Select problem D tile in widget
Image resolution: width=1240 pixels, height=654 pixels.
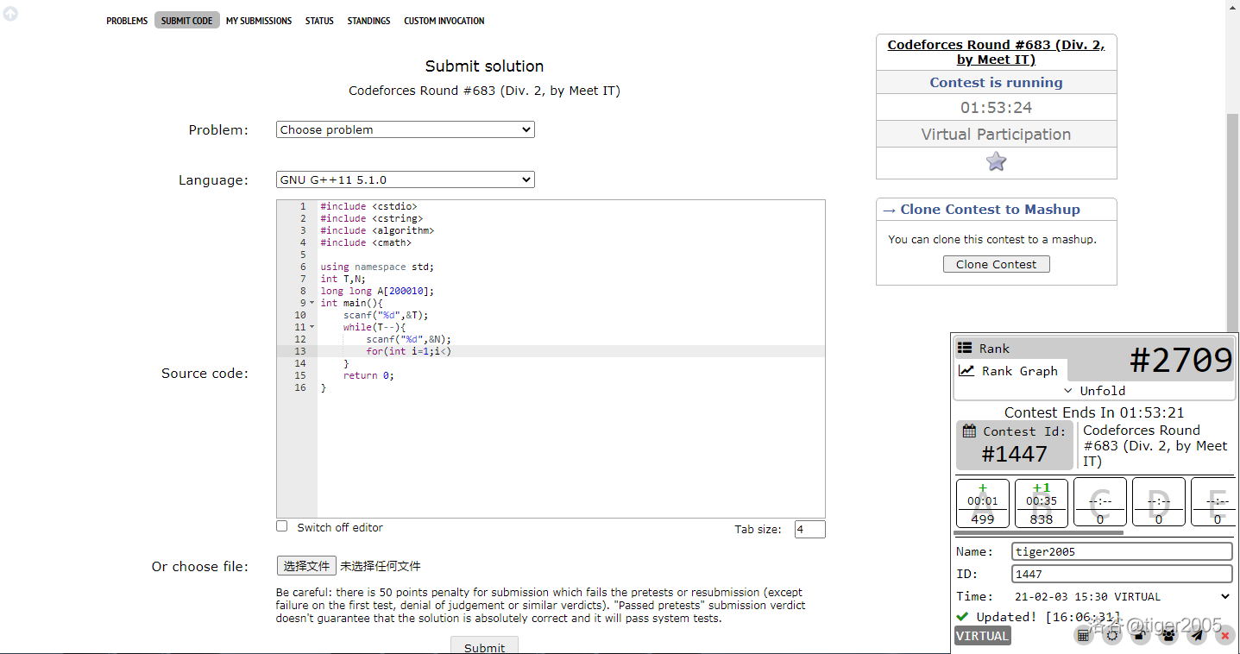1159,503
